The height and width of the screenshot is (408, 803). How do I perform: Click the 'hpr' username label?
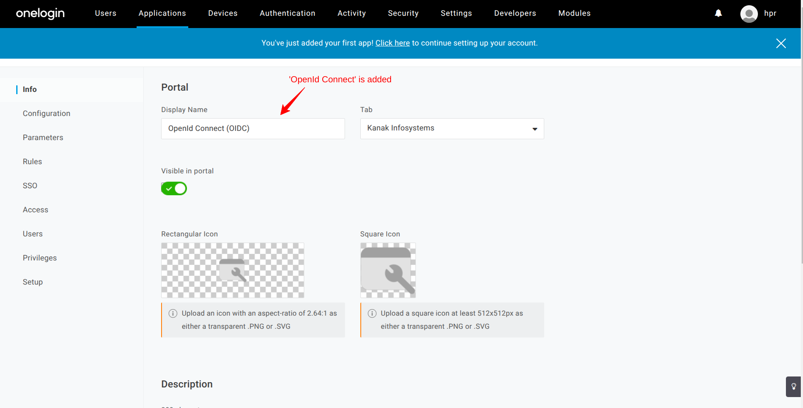(770, 13)
